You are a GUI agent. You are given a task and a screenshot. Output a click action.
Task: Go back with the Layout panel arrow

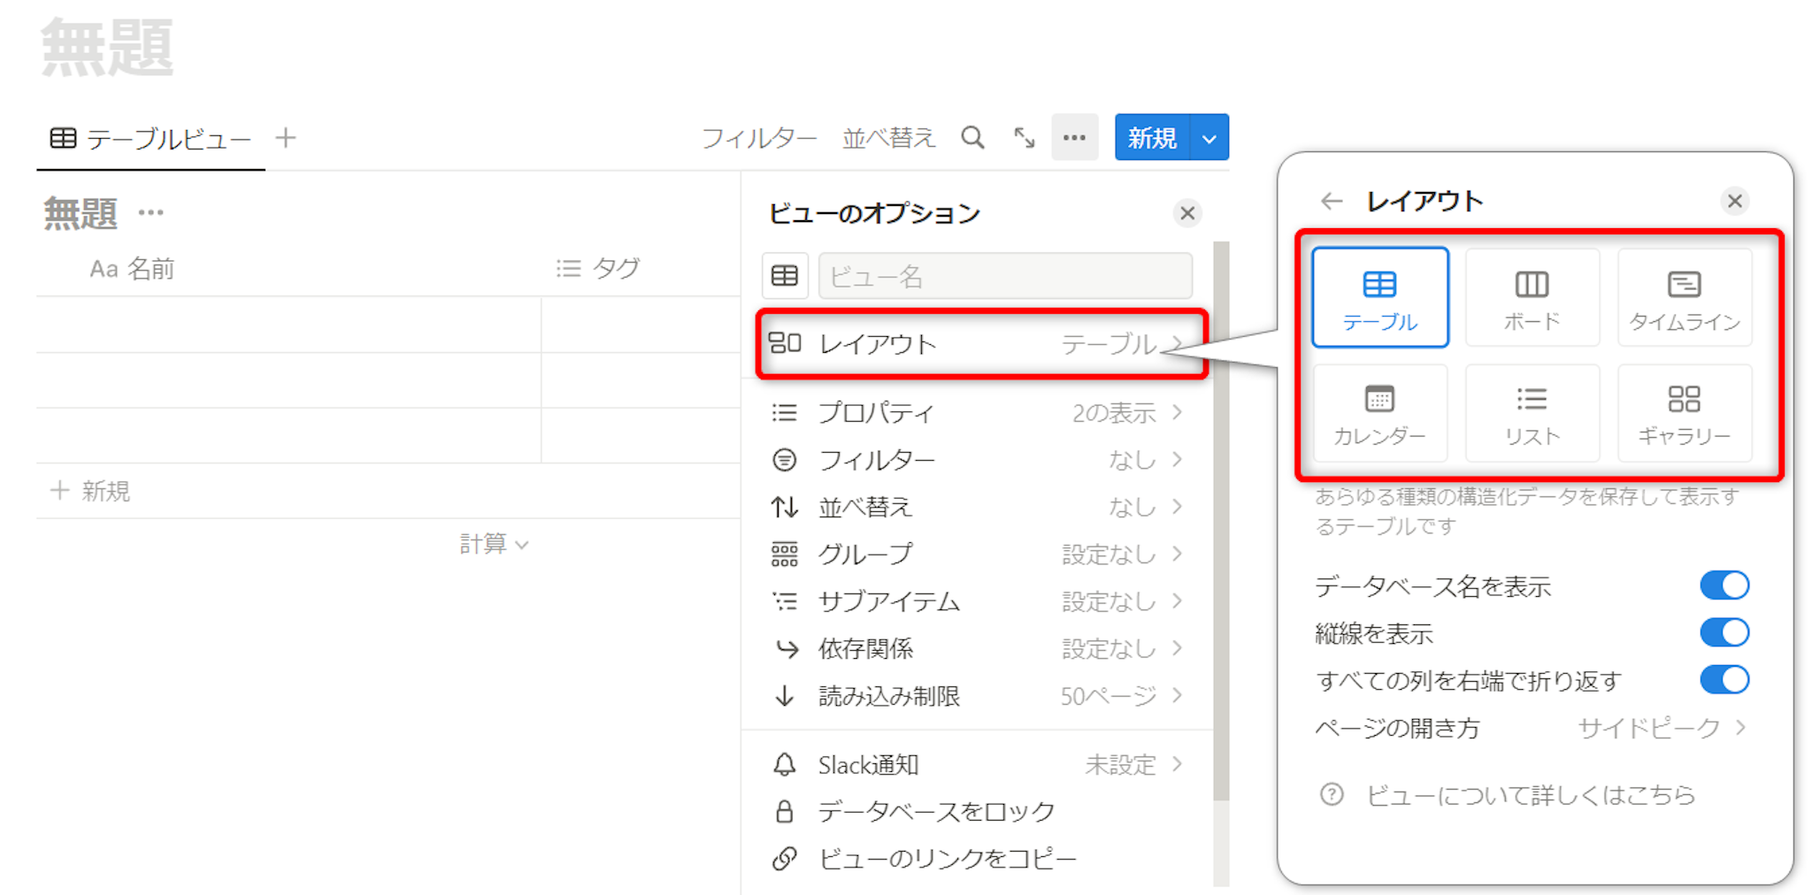1331,202
